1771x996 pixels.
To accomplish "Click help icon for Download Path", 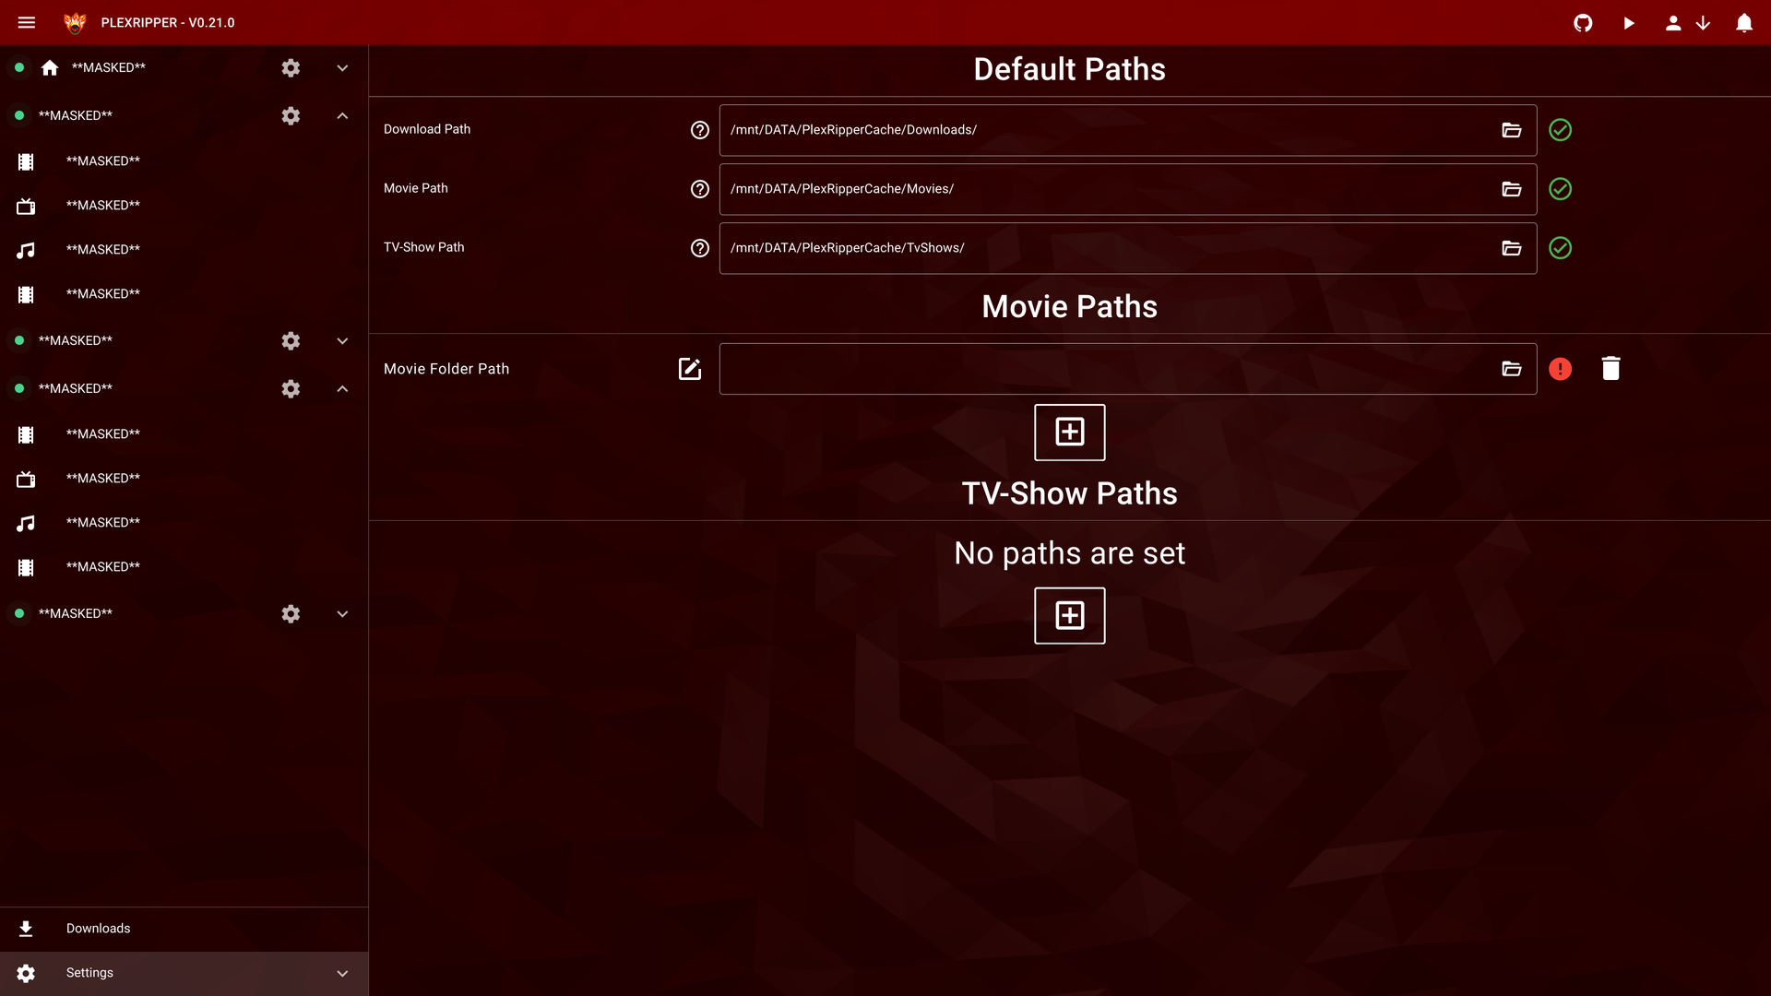I will click(700, 130).
